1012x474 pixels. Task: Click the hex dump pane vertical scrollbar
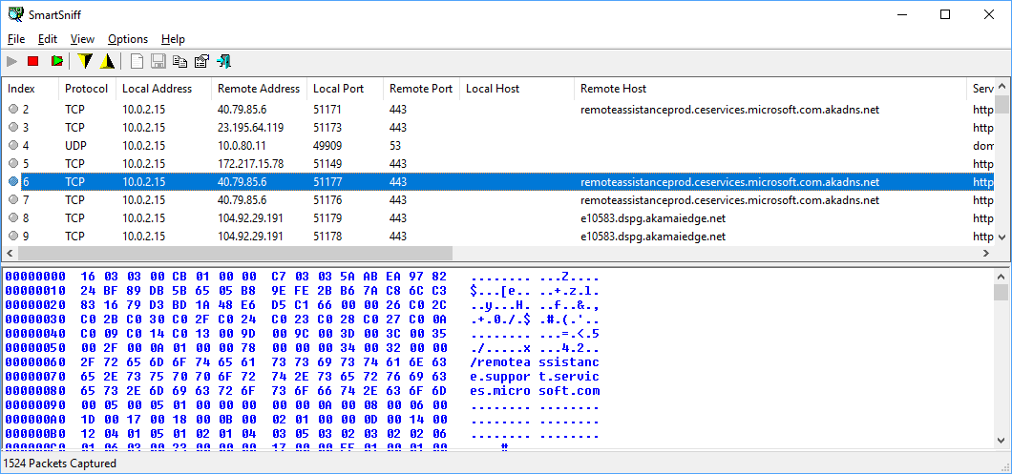[x=1001, y=362]
